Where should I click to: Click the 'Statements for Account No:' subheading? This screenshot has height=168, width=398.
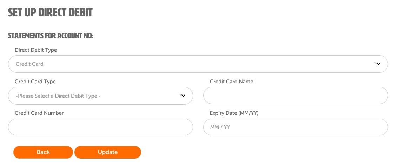click(x=51, y=36)
